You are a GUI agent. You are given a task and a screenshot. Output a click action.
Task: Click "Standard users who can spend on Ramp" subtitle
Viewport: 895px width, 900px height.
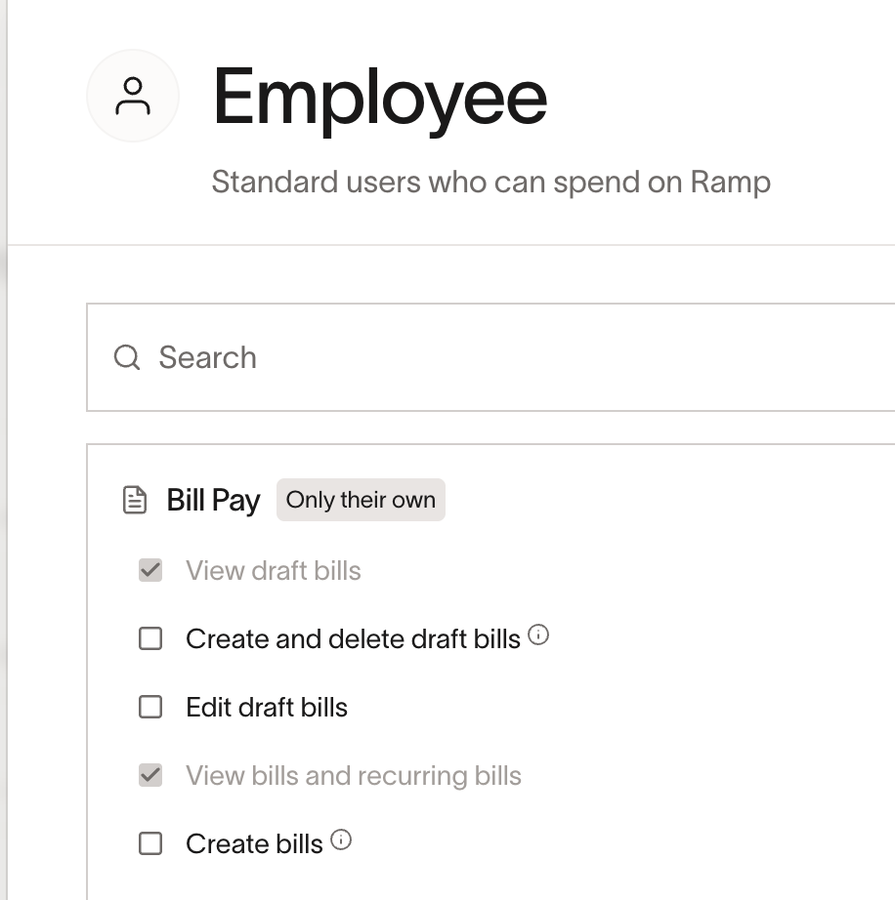pos(490,183)
